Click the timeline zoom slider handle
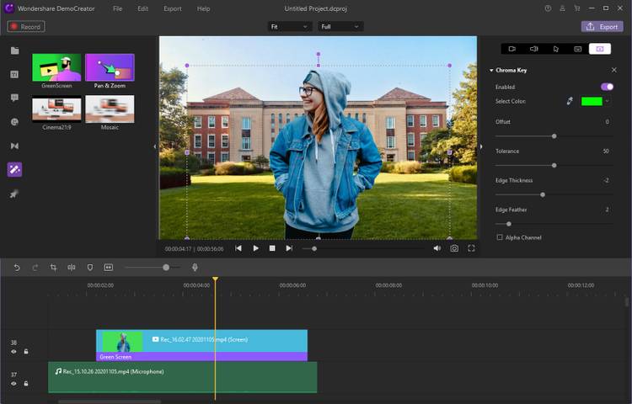 click(166, 267)
